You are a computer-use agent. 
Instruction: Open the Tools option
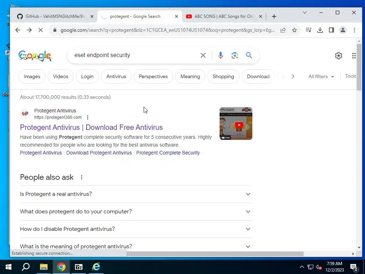click(x=351, y=76)
